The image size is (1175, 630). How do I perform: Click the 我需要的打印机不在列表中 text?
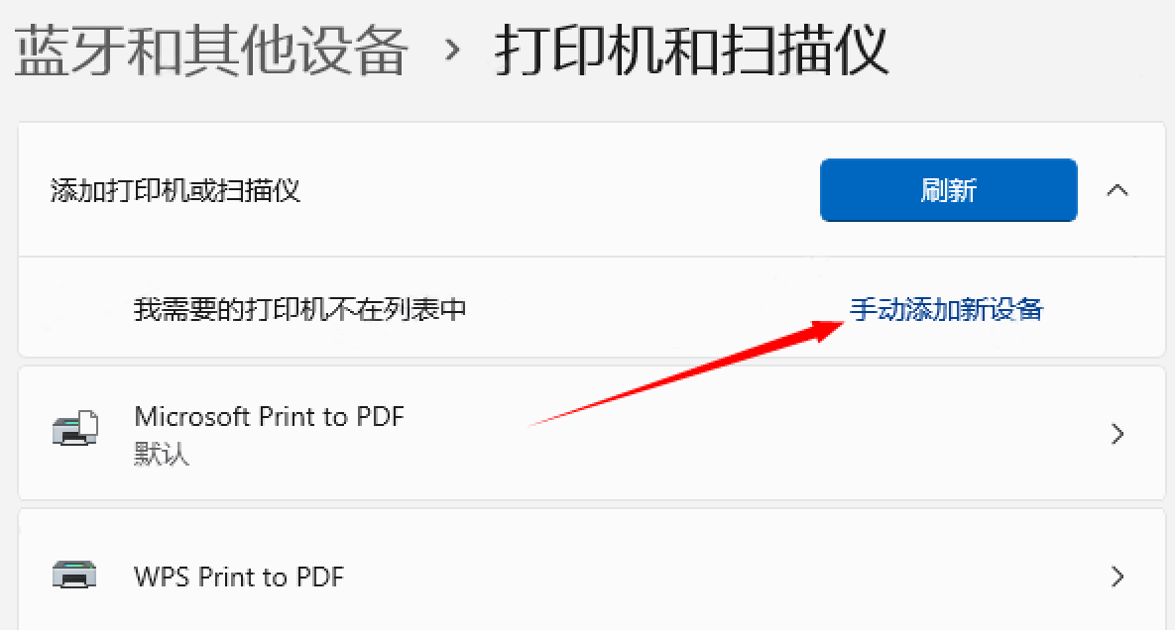[x=299, y=309]
